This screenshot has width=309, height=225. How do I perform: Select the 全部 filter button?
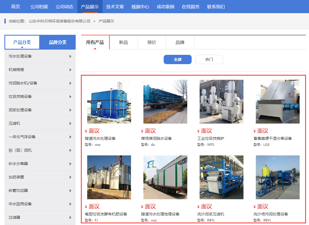[x=178, y=59]
